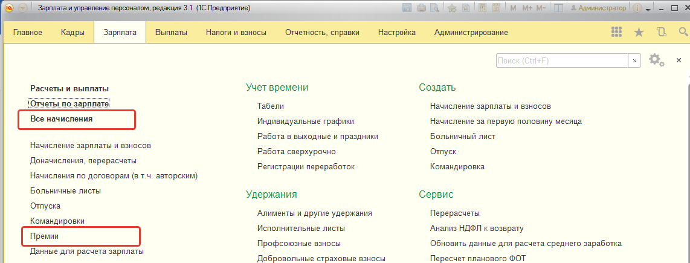Image resolution: width=690 pixels, height=263 pixels.
Task: Open the calendar icon in title bar
Action: [496, 8]
